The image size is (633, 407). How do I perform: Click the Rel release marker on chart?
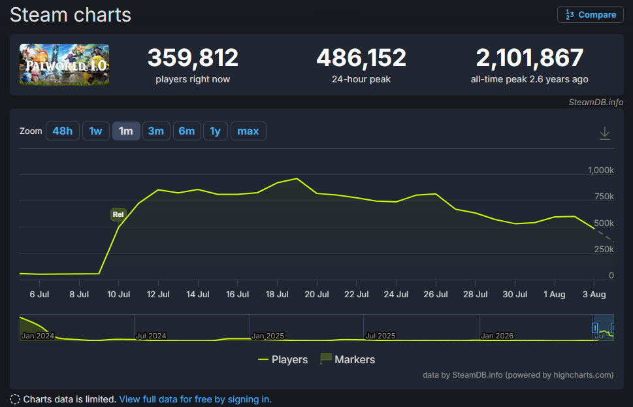[x=118, y=214]
